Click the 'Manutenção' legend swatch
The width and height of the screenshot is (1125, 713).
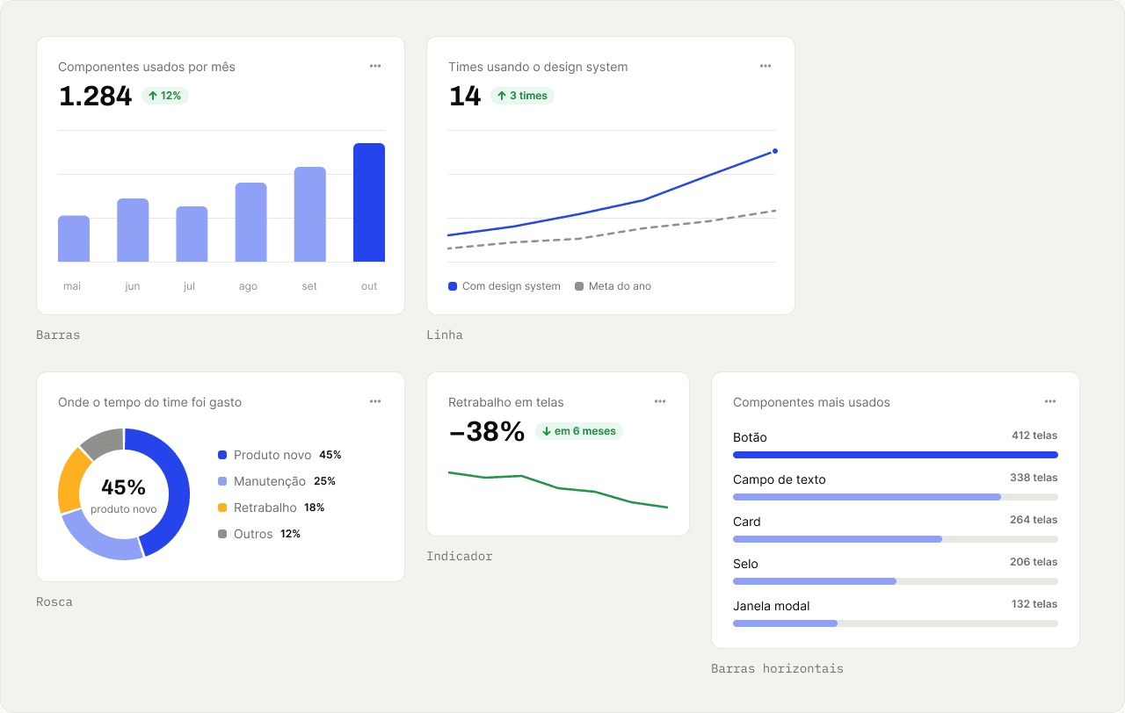coord(222,481)
